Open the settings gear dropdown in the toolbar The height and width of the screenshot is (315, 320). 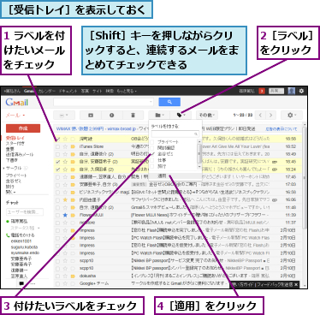tap(291, 116)
